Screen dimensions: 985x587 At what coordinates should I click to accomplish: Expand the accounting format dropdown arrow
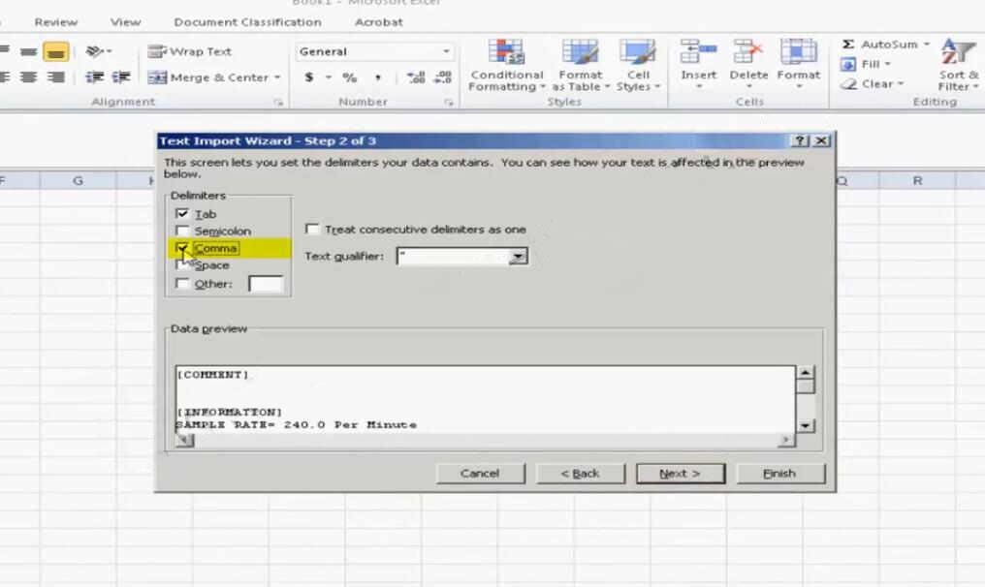point(328,77)
